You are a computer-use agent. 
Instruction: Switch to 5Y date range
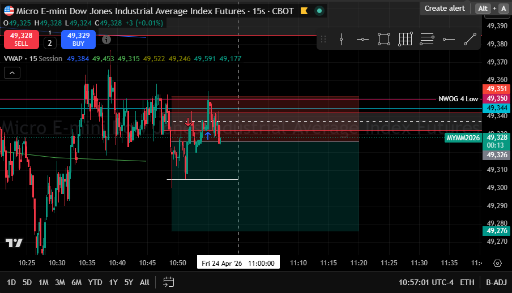coord(129,282)
